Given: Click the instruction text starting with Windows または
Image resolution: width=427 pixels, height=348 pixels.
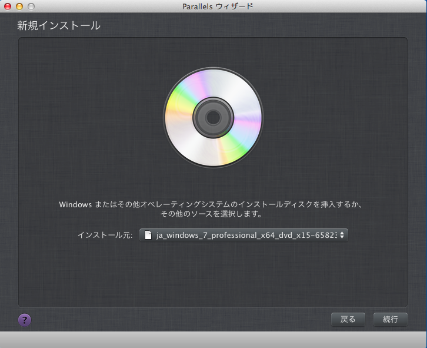Looking at the screenshot, I should [x=211, y=204].
